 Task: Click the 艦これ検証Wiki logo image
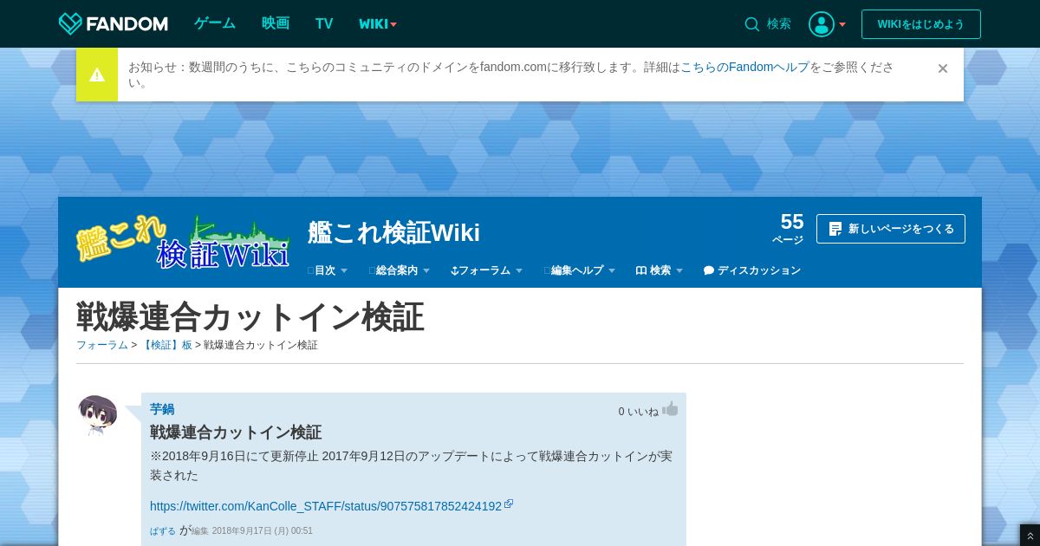point(183,242)
